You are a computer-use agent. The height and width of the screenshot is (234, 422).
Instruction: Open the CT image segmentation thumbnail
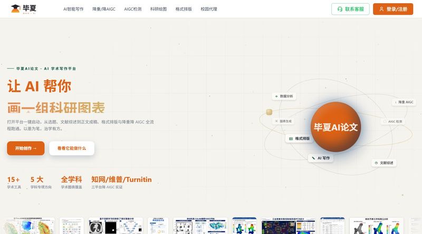point(116,226)
